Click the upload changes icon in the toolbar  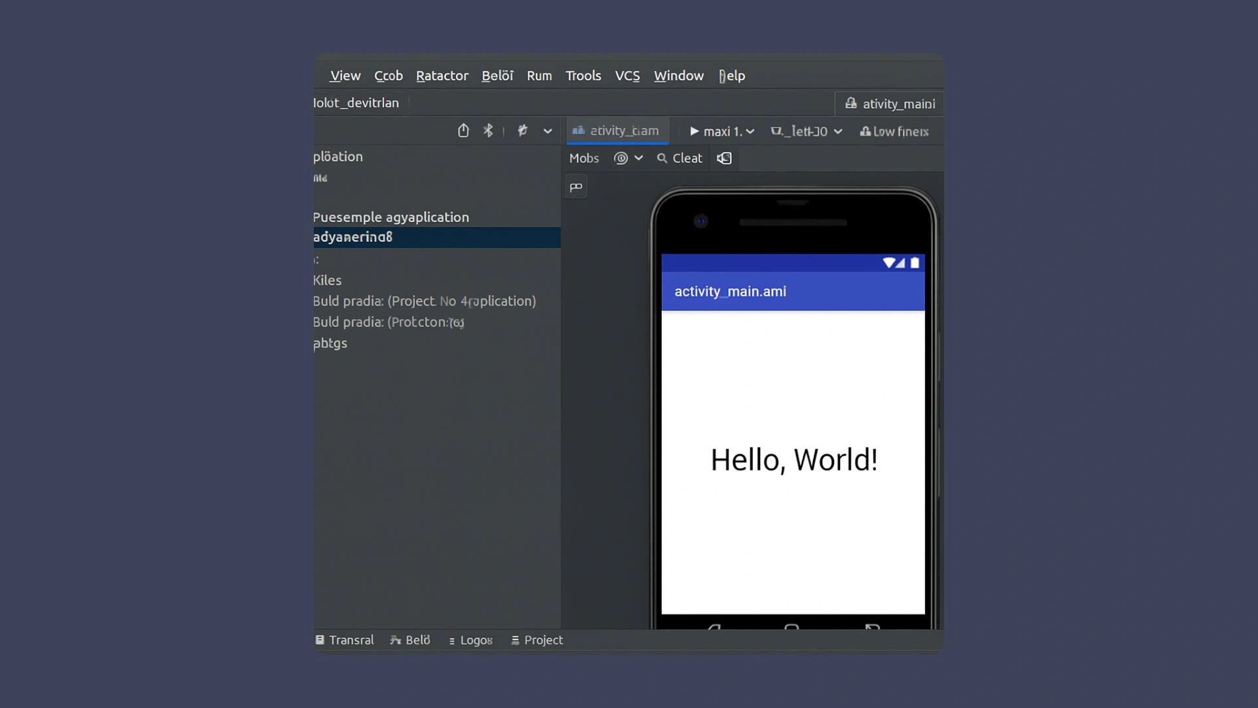pyautogui.click(x=464, y=130)
